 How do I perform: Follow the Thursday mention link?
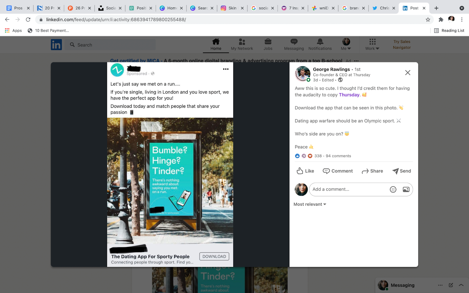click(349, 95)
